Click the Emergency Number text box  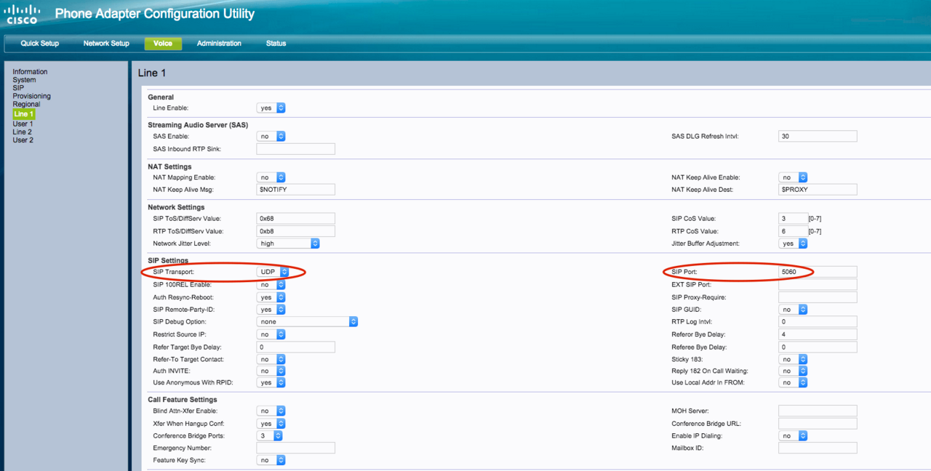click(295, 448)
